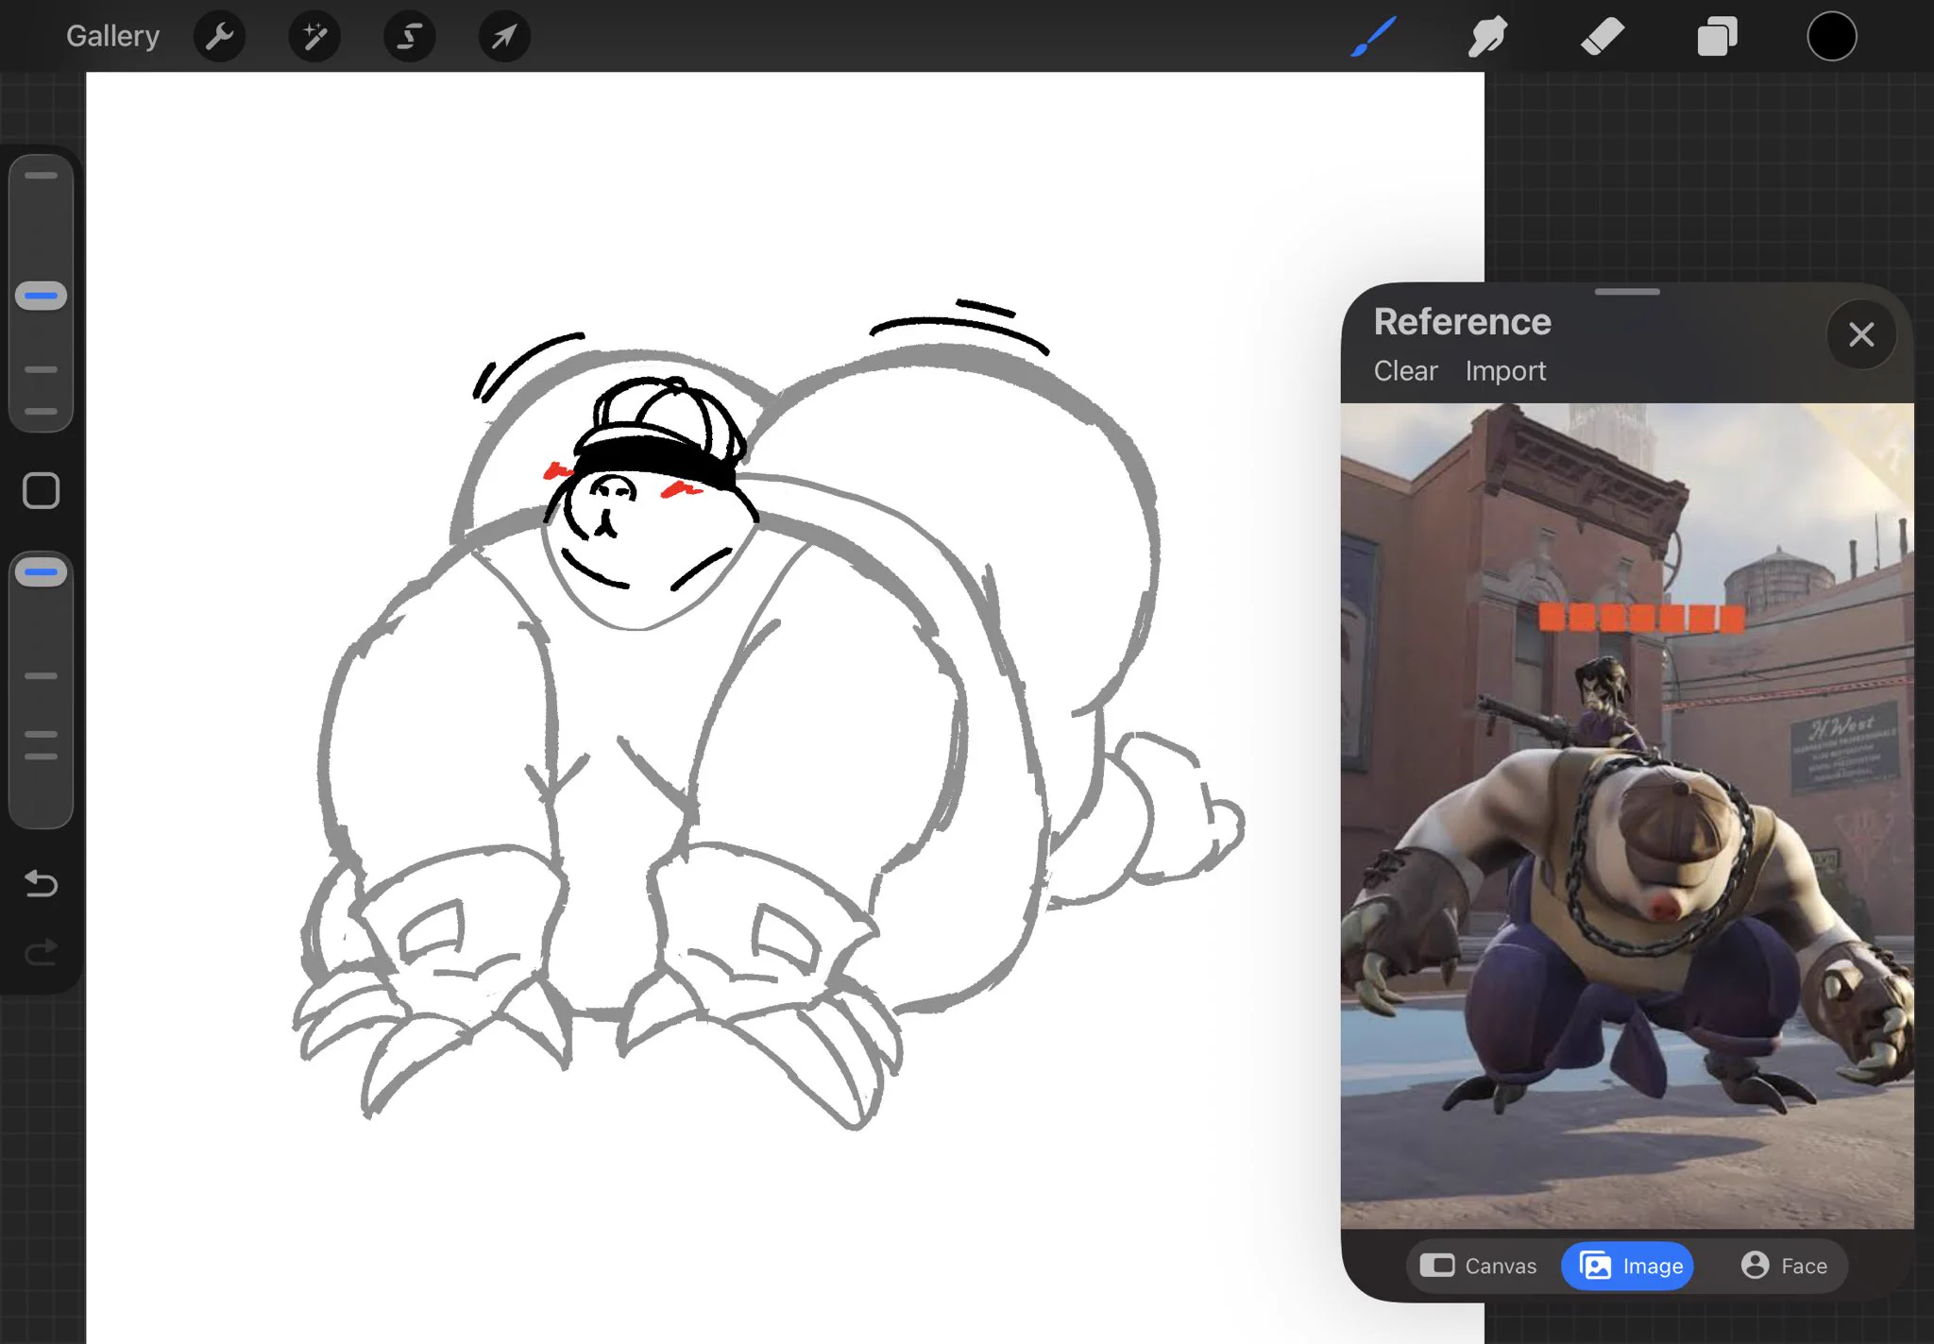Select the Image reference tab
Image resolution: width=1934 pixels, height=1344 pixels.
pyautogui.click(x=1628, y=1266)
